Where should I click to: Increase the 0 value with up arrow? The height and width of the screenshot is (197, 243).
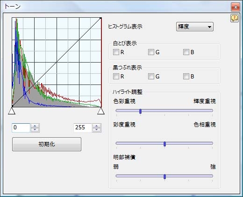35,126
